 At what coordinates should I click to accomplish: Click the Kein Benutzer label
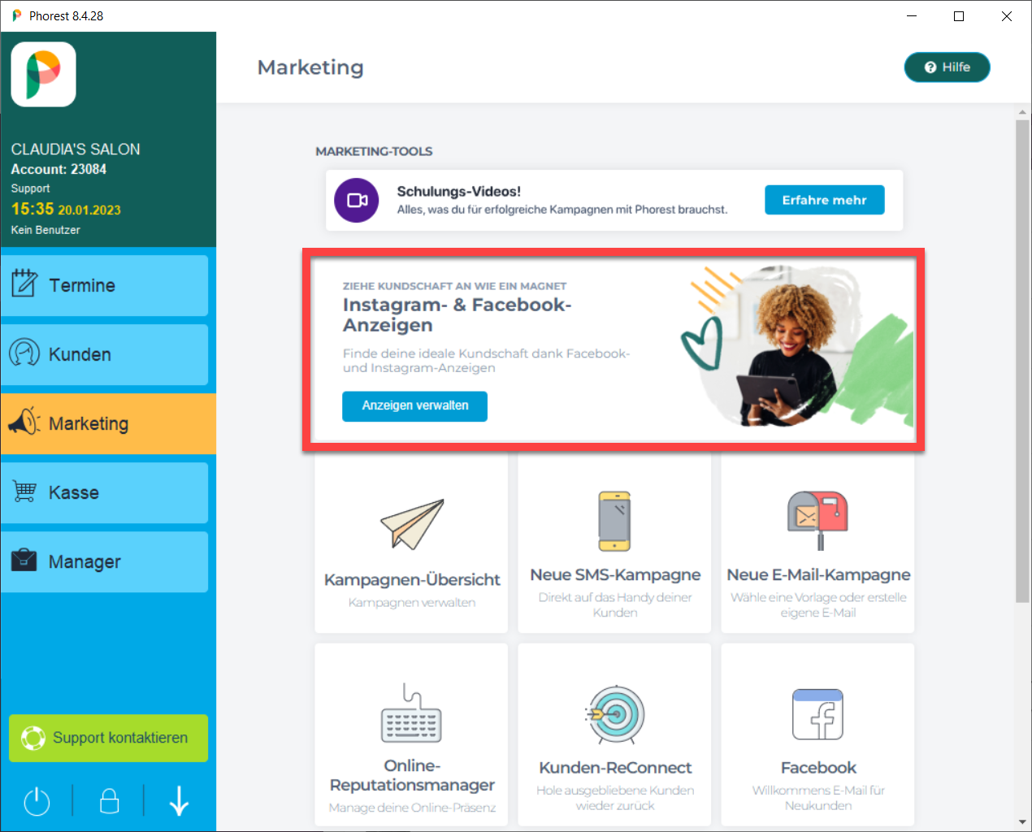tap(46, 230)
